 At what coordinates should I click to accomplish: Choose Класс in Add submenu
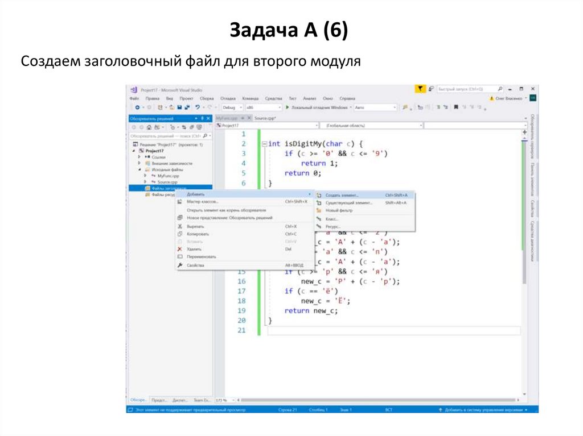365,219
